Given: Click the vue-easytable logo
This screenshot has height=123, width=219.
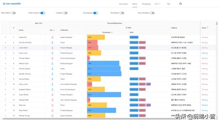Looking at the screenshot, I should point(12,4).
